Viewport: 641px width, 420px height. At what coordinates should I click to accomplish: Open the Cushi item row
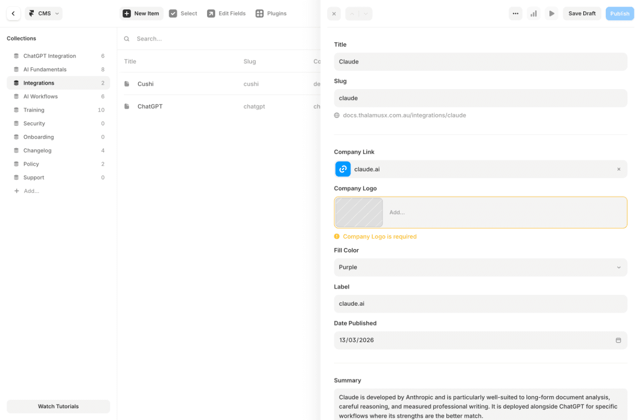219,84
